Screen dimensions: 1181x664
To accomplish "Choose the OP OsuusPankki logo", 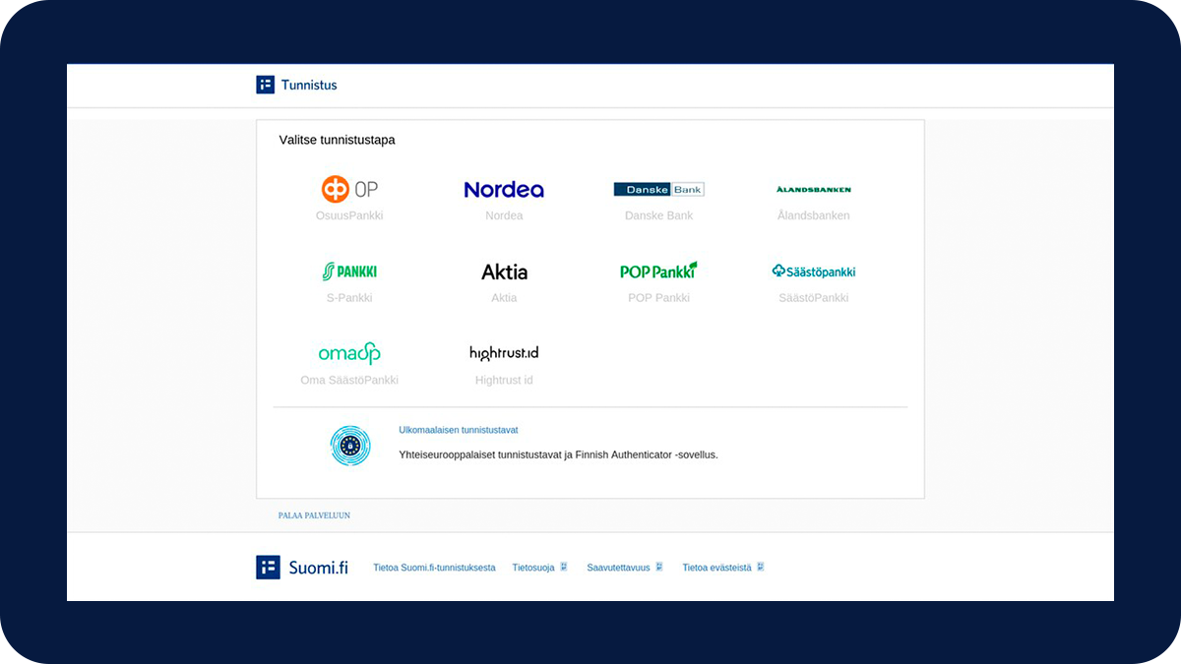I will coord(349,189).
